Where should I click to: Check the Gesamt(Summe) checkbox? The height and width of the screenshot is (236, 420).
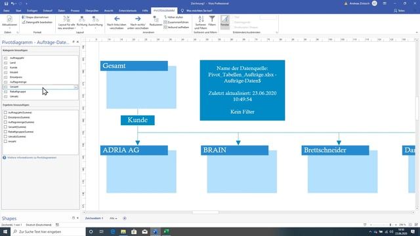tap(5, 127)
